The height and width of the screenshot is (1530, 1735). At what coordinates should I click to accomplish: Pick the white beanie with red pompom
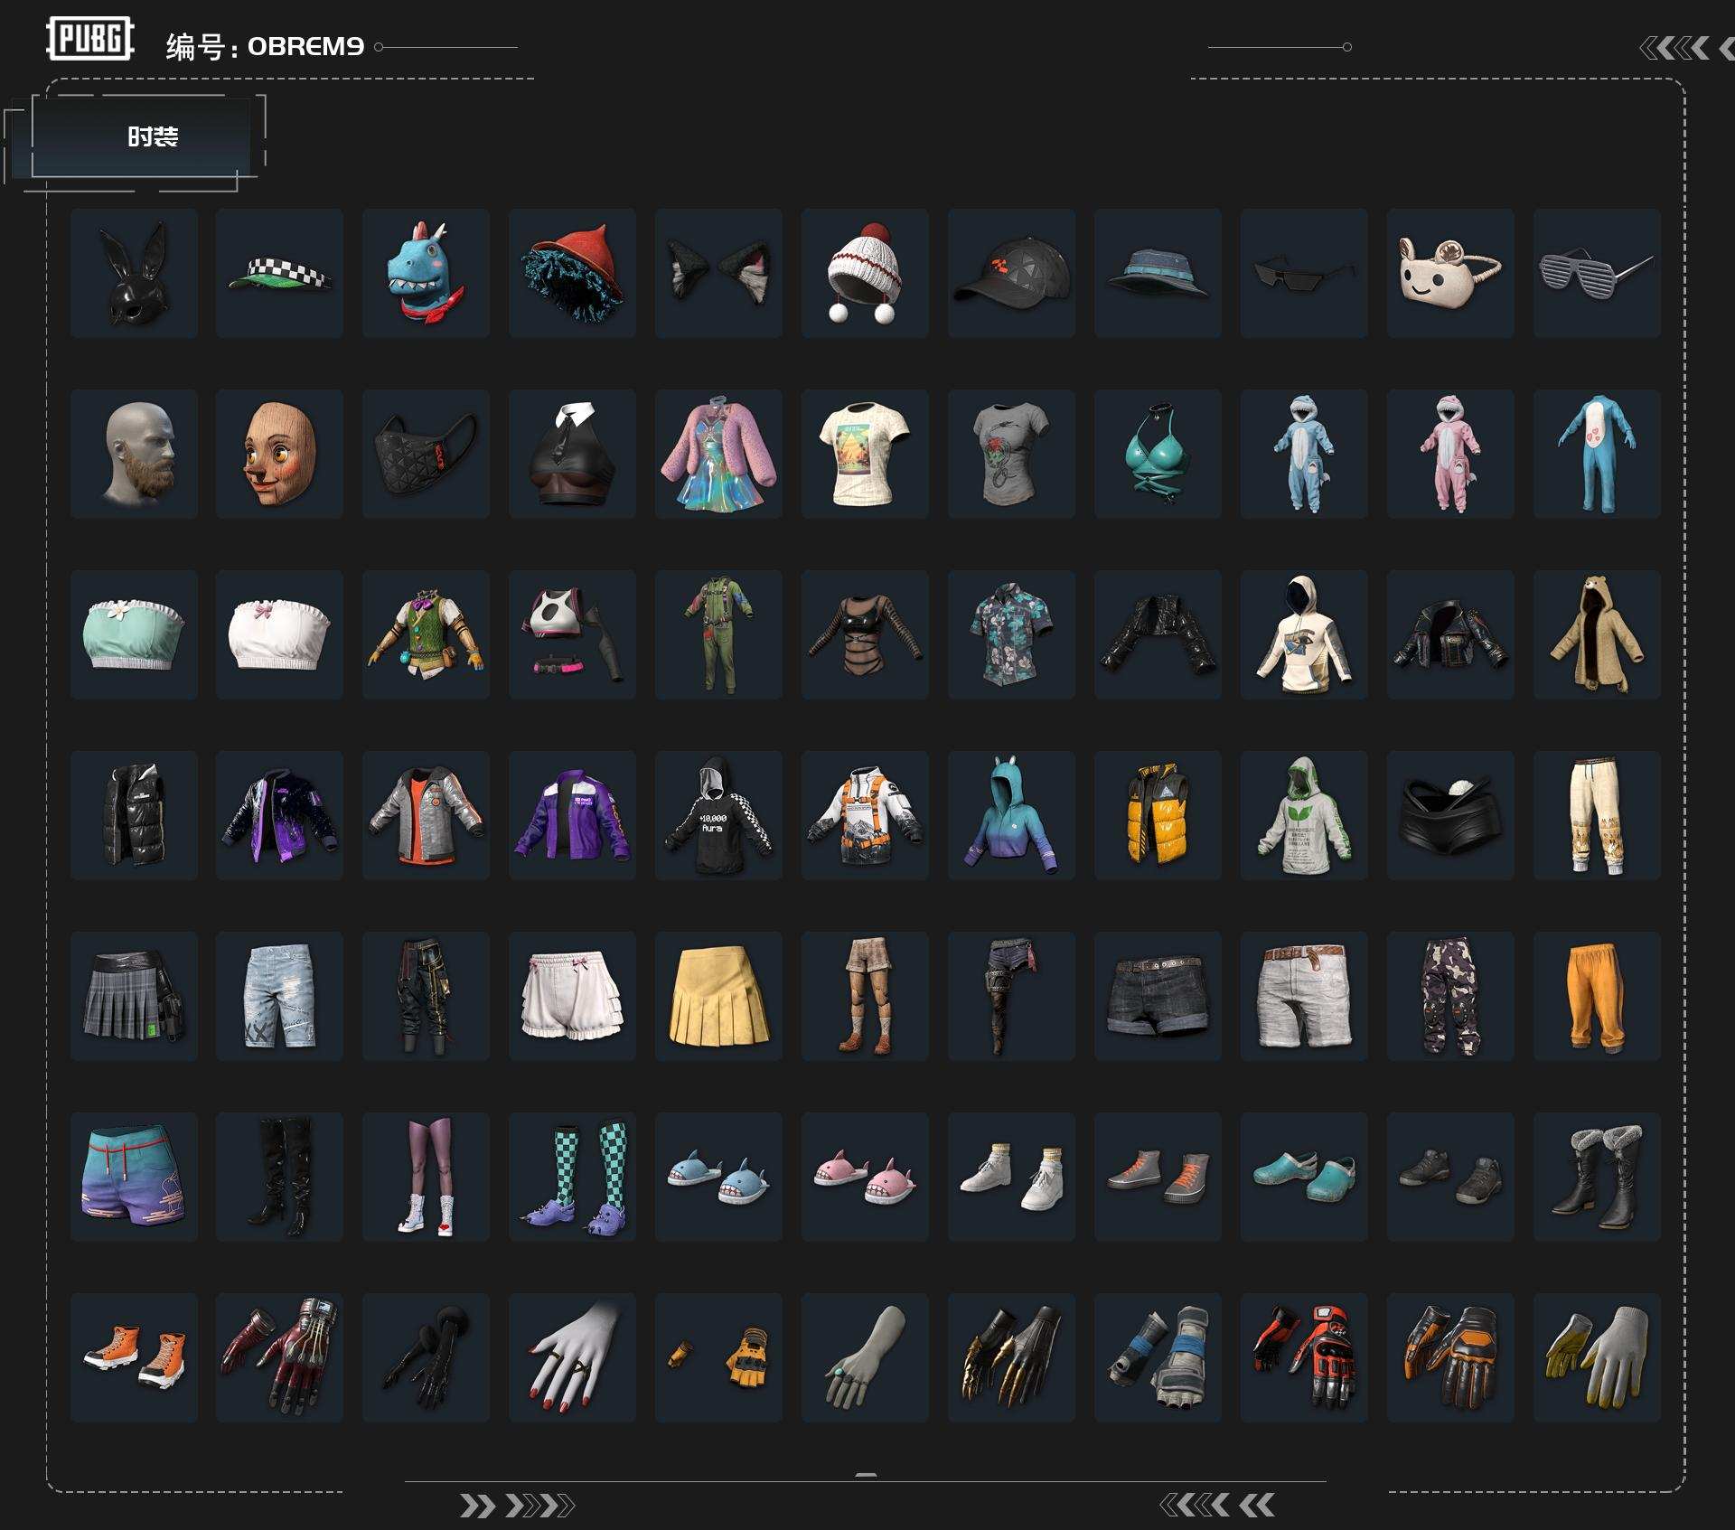865,273
